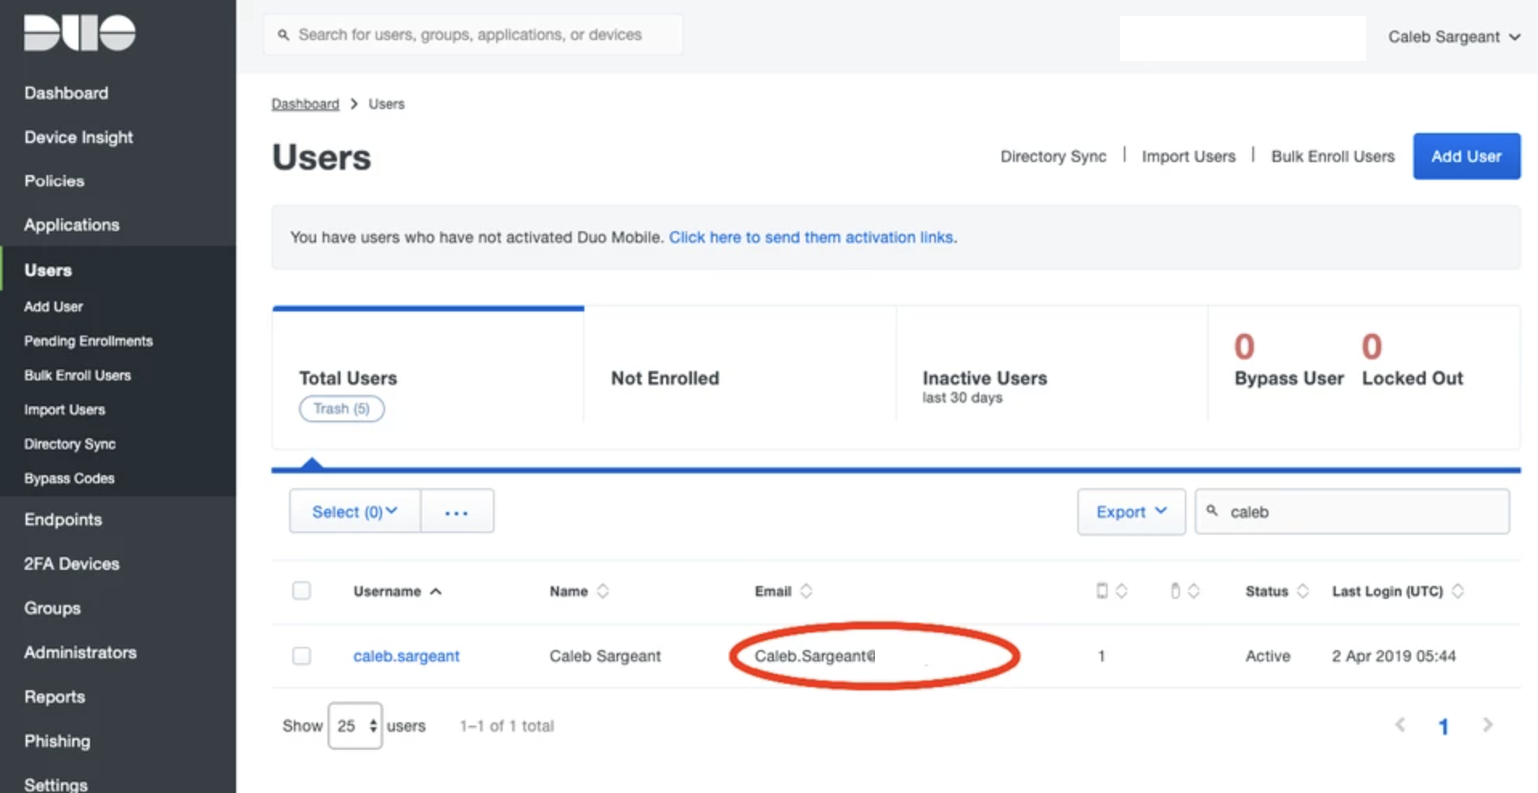Click the phone column sort icon
The height and width of the screenshot is (793, 1538).
tap(1121, 591)
